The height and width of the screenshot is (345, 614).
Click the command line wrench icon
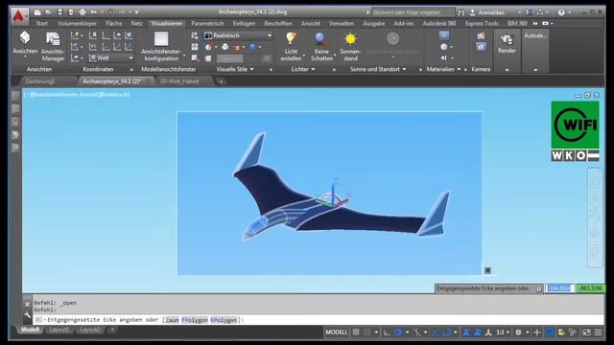(x=27, y=315)
